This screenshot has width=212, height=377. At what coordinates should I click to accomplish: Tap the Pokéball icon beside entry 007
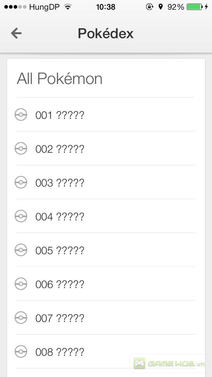point(21,318)
